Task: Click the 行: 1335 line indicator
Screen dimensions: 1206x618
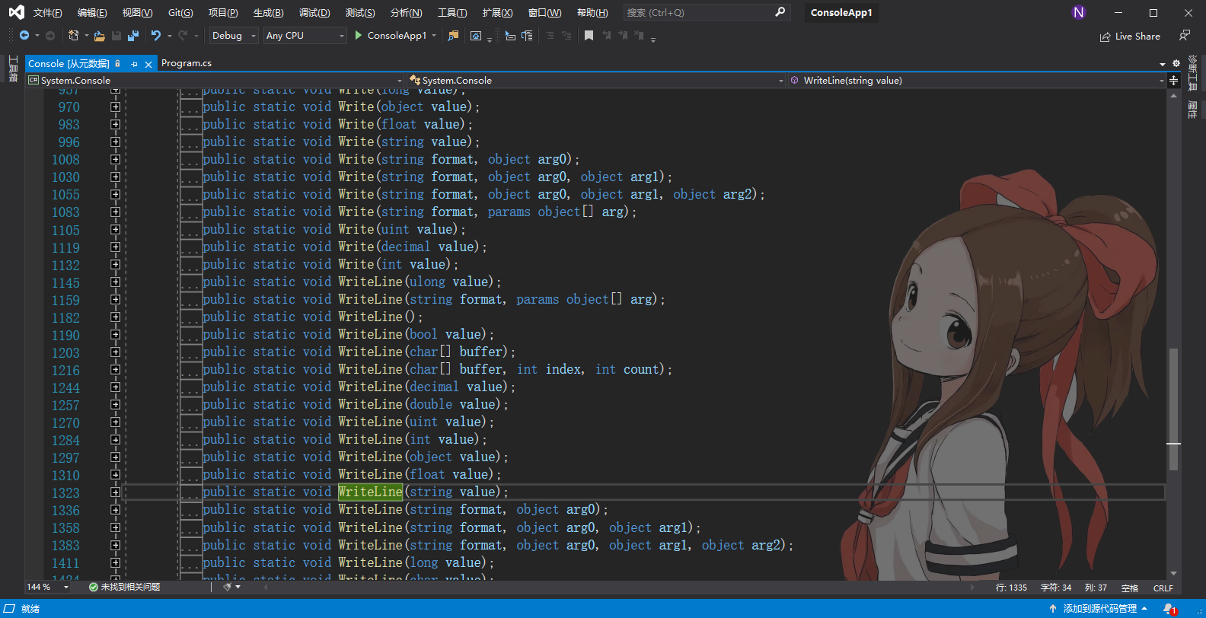Action: [x=1011, y=588]
